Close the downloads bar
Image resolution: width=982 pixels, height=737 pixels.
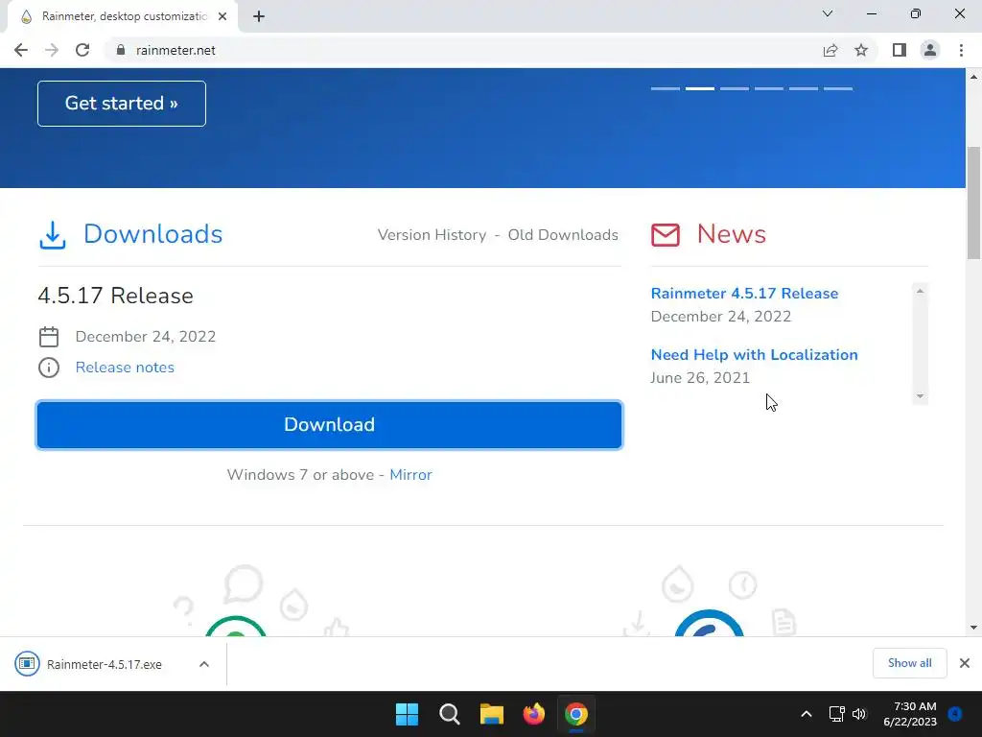[x=965, y=663]
